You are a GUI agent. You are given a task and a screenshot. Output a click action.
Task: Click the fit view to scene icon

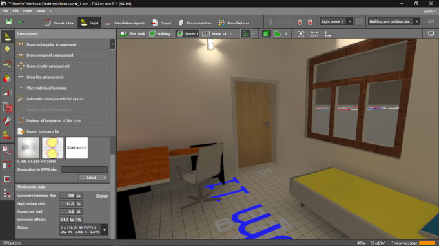(300, 33)
